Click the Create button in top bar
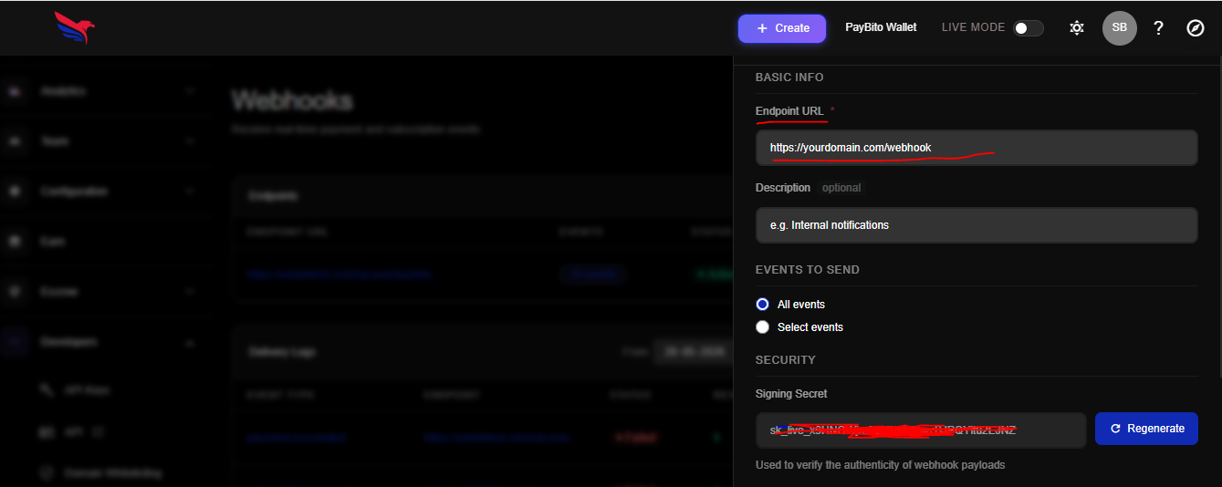 pyautogui.click(x=782, y=28)
